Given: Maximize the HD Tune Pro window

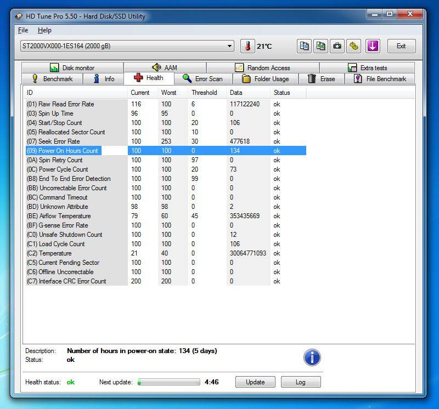Looking at the screenshot, I should tap(390, 14).
